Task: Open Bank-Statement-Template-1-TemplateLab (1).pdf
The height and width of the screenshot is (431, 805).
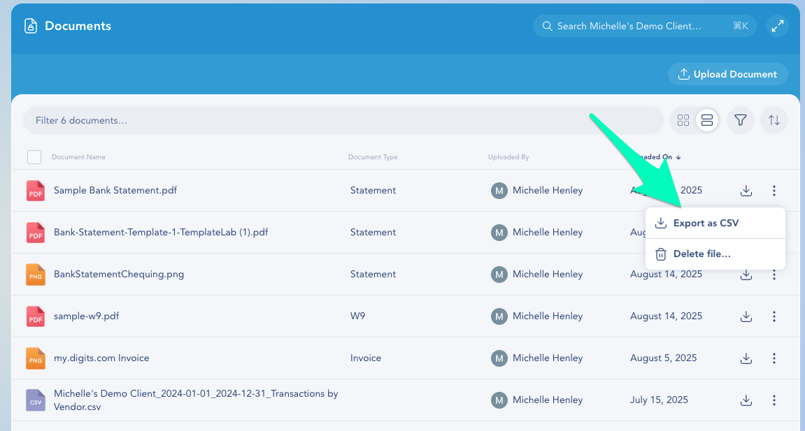Action: click(x=161, y=232)
